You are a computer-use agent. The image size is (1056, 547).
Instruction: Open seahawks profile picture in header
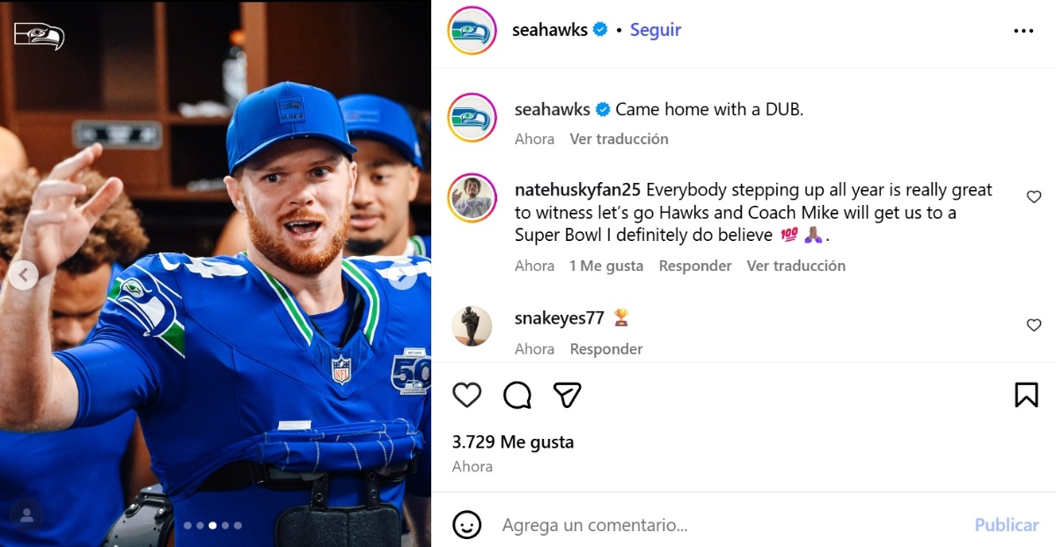[x=472, y=30]
